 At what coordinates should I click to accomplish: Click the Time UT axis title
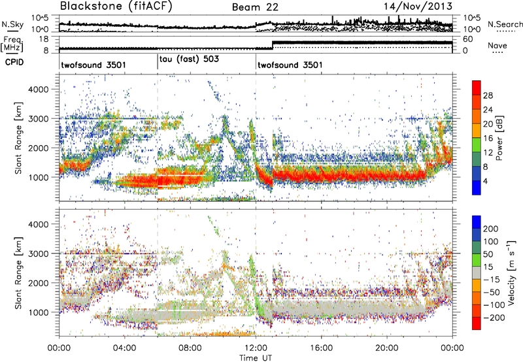click(x=256, y=358)
